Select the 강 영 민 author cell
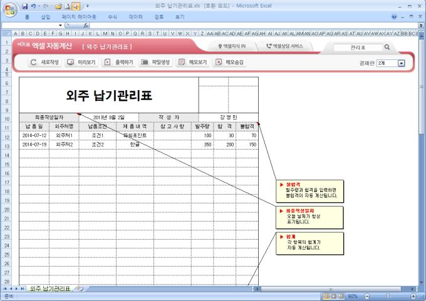This screenshot has width=426, height=301. click(229, 117)
